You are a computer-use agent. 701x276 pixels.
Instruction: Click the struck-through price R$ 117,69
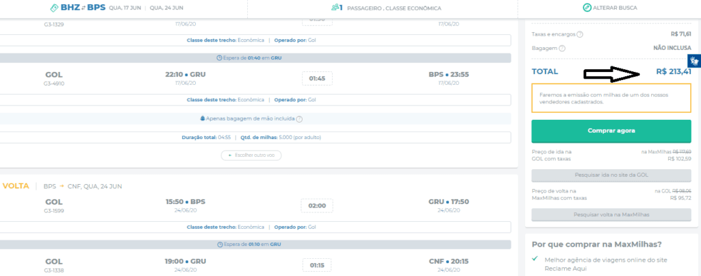[x=682, y=152]
